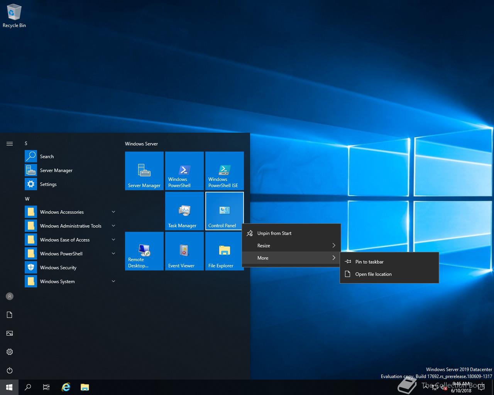Click the Power button in Start rail
Viewport: 494px width, 395px height.
10,370
